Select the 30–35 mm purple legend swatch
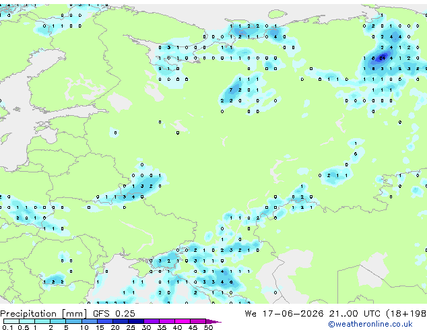The width and height of the screenshot is (427, 330). click(151, 321)
